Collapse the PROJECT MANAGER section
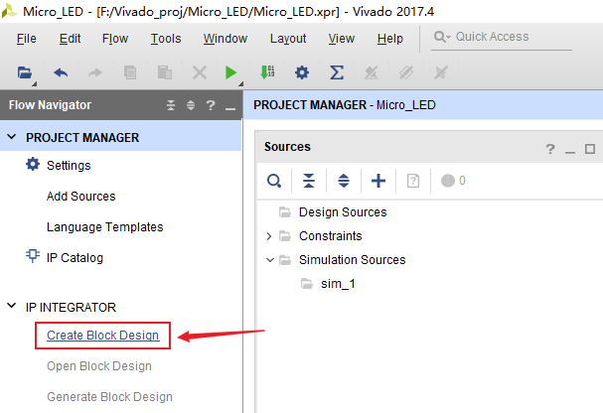 (x=12, y=137)
